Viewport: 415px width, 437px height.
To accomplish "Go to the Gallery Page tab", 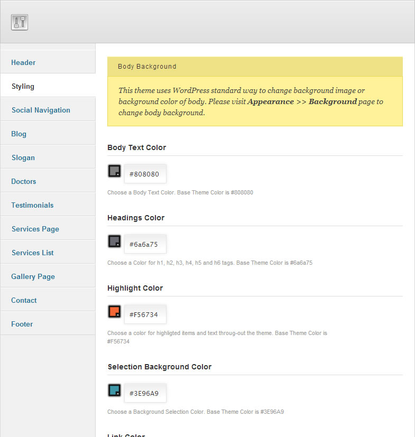I will (x=33, y=276).
